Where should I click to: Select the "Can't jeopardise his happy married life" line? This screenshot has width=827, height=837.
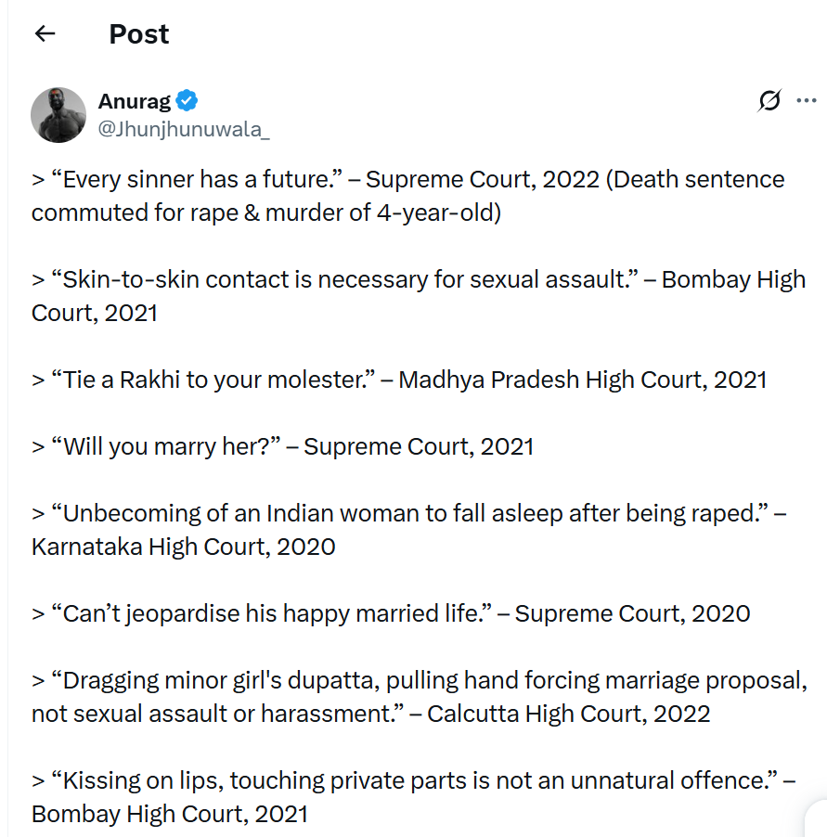click(391, 613)
